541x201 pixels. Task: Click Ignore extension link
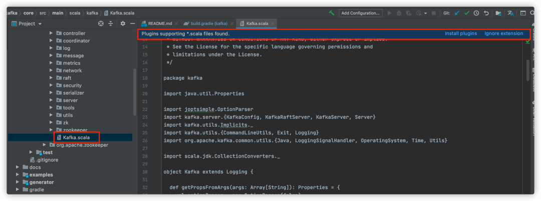pos(504,33)
